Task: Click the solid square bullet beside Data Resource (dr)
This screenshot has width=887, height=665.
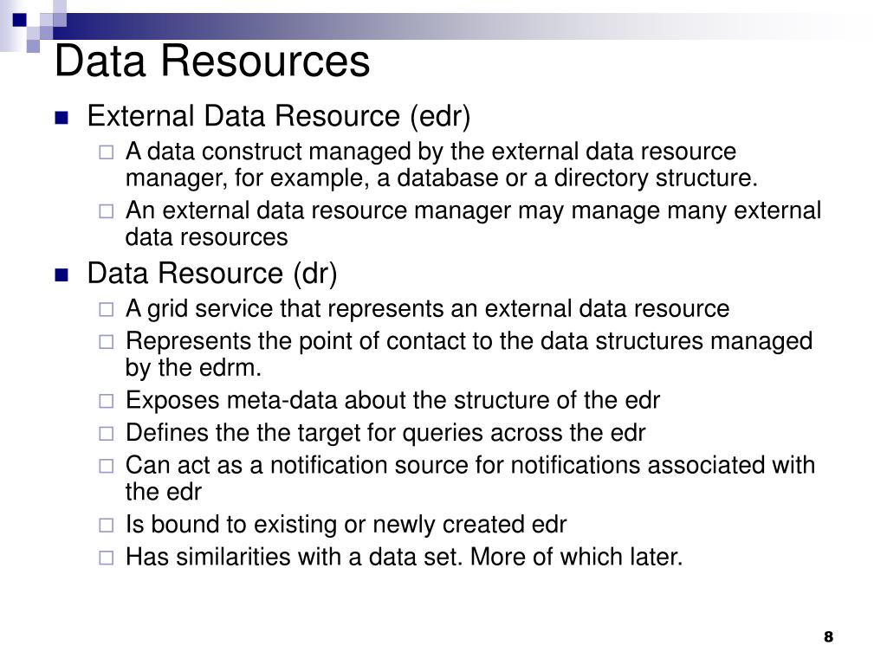Action: pyautogui.click(x=62, y=274)
